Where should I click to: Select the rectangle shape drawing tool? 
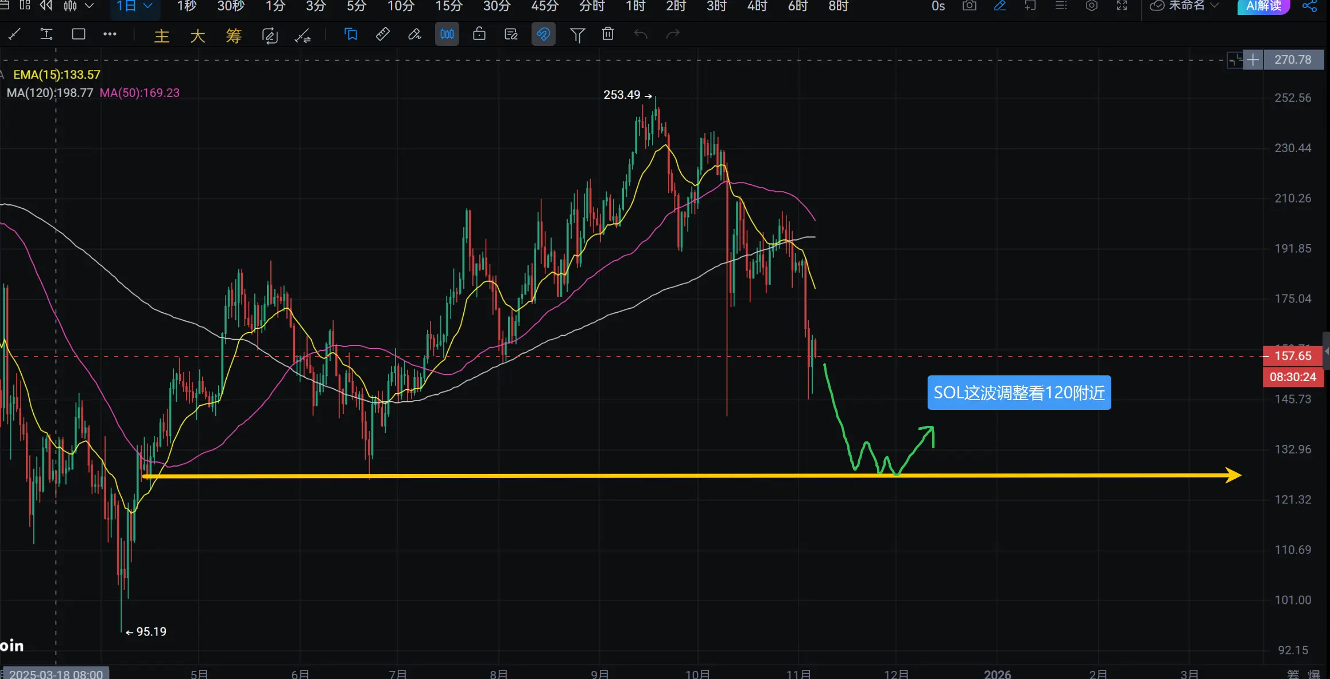[x=79, y=34]
